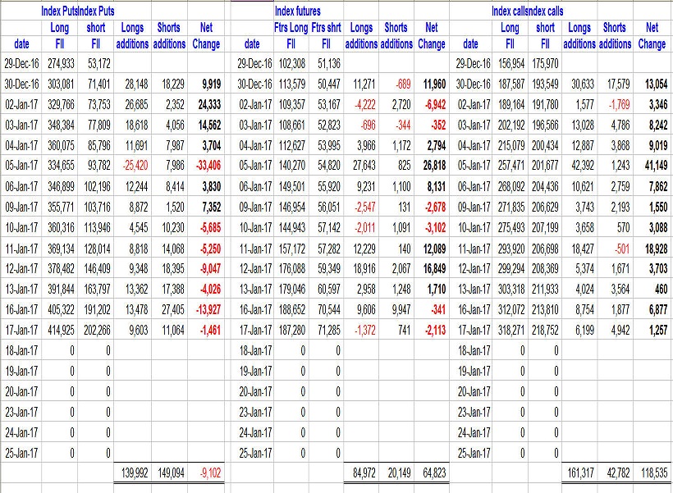
Task: Select Index Puts total net change -9,102
Action: [206, 472]
